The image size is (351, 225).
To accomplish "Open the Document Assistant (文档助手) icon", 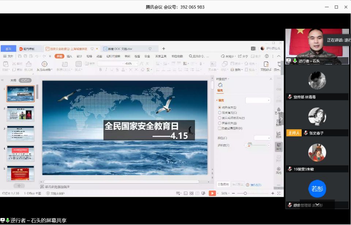I will [x=266, y=64].
